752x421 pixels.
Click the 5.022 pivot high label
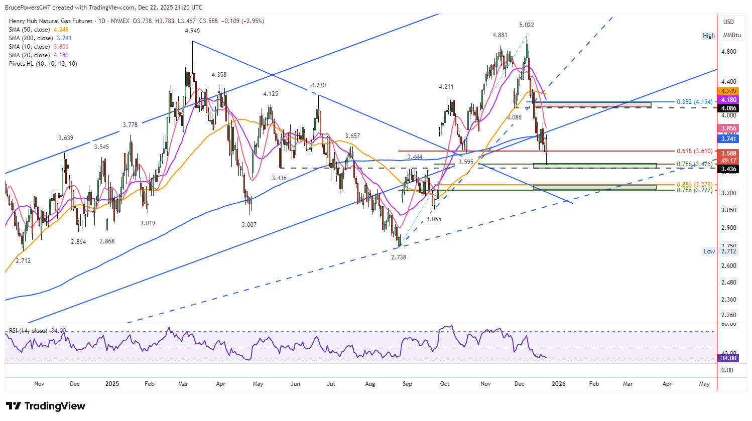click(x=527, y=25)
